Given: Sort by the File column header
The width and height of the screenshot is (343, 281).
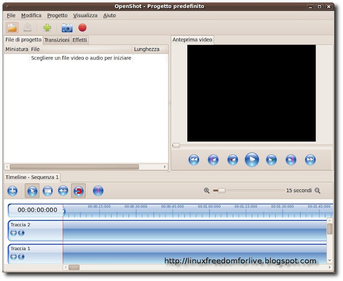Looking at the screenshot, I should tap(81, 49).
